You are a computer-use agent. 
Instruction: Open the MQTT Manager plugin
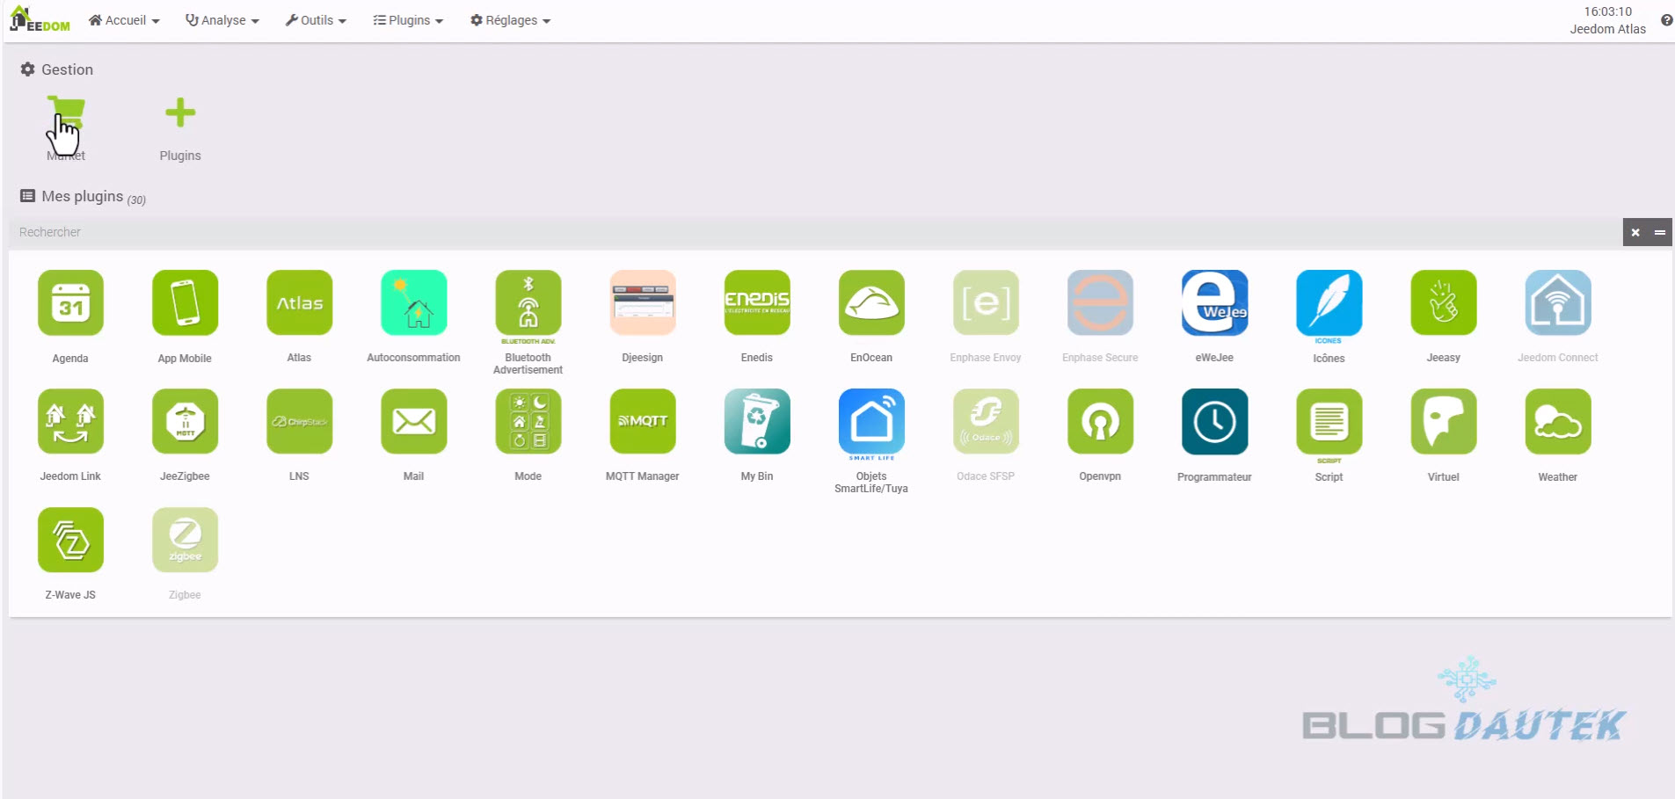click(642, 422)
